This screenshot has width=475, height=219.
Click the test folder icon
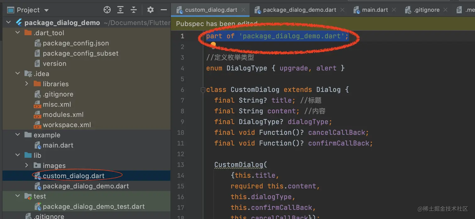(28, 196)
